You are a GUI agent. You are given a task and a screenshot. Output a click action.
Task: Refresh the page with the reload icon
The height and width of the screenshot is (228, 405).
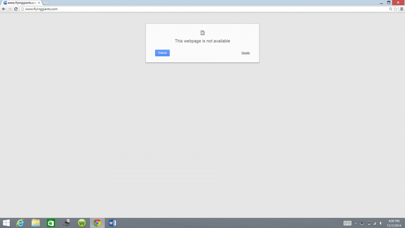[x=16, y=9]
